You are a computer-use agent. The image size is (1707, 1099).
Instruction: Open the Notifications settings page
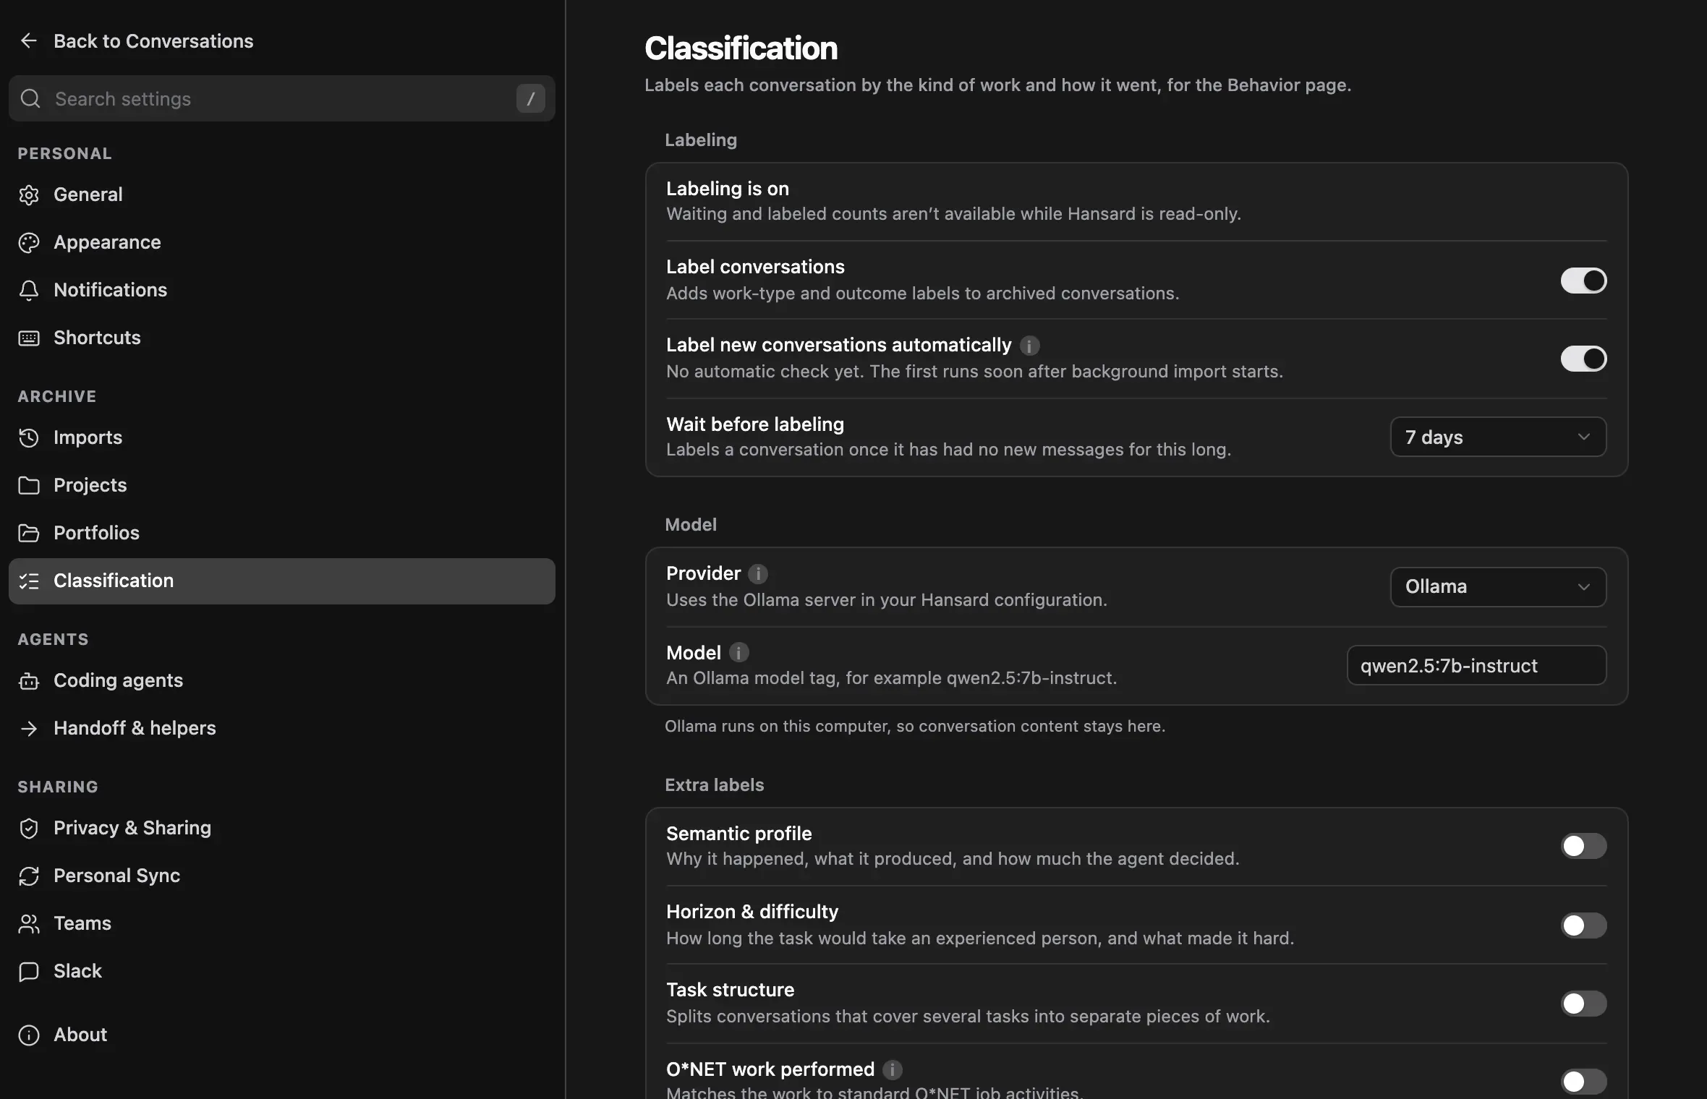click(282, 290)
